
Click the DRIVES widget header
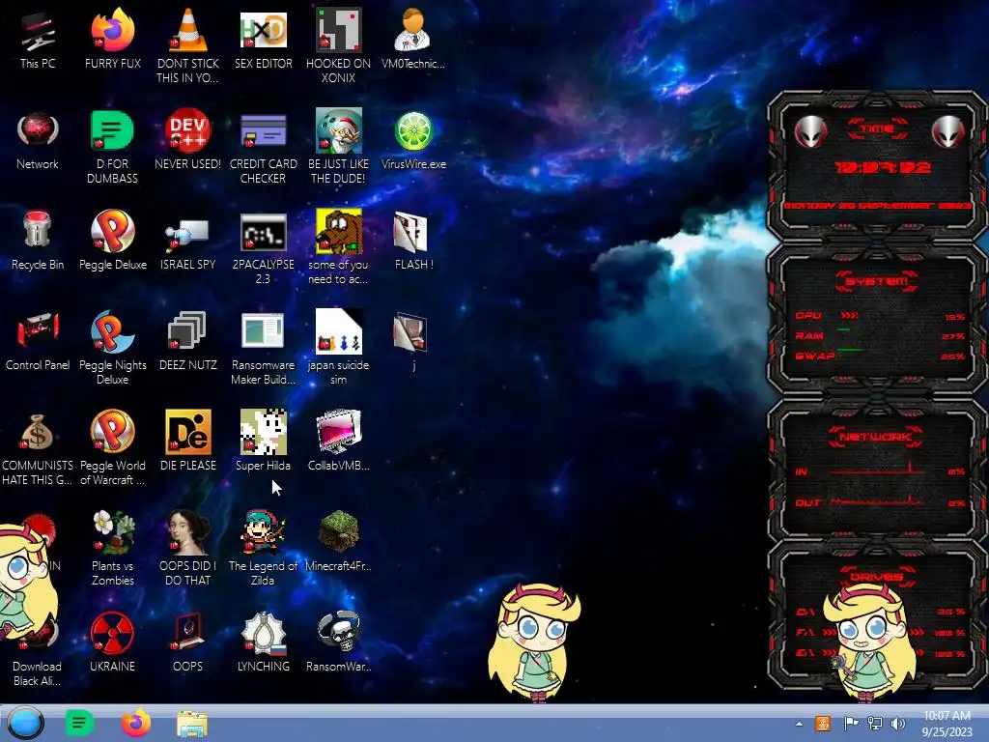876,577
